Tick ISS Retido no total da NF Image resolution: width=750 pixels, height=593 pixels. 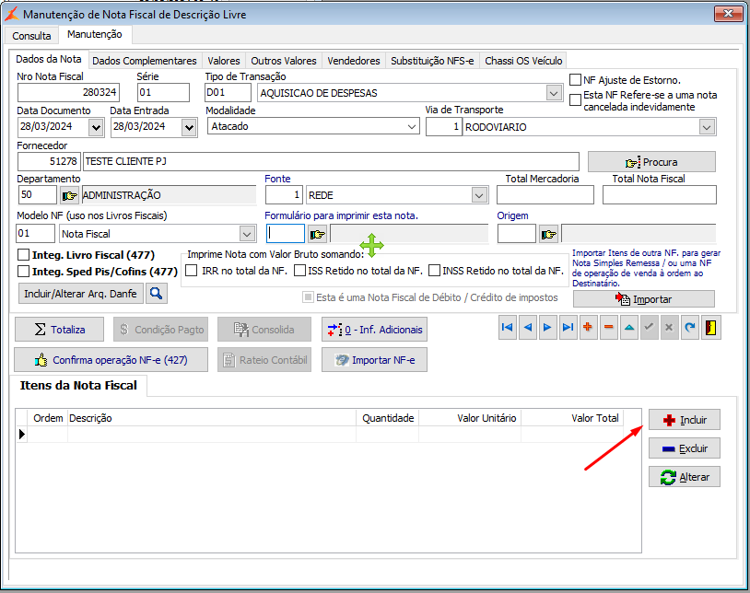tap(300, 271)
